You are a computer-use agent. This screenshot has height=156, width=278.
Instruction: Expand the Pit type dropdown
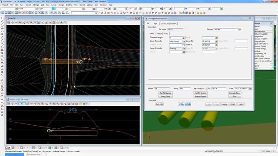239,29
